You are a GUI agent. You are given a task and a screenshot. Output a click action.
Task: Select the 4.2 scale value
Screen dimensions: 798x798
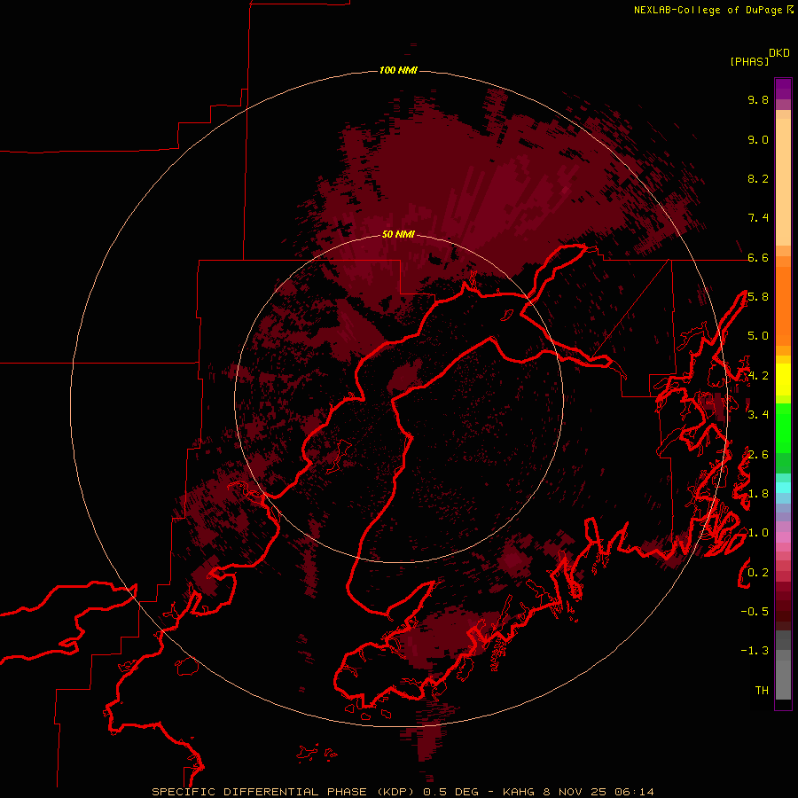click(x=758, y=376)
